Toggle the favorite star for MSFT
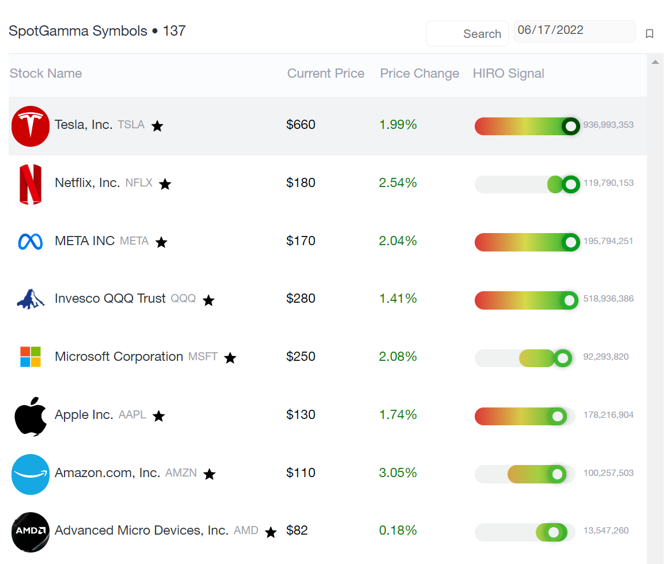 [230, 358]
